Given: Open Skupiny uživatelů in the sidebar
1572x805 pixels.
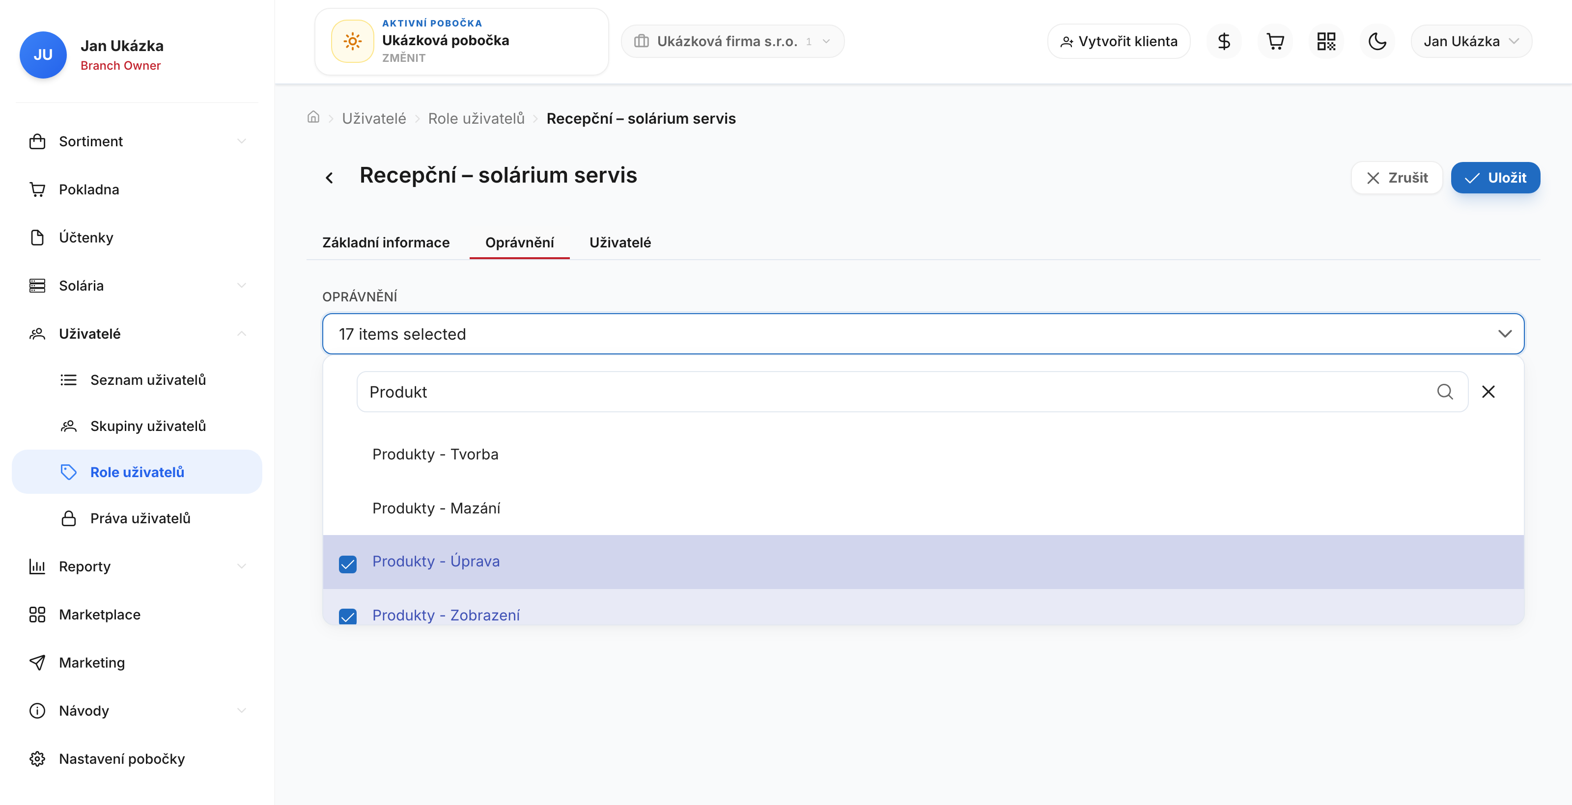Looking at the screenshot, I should click(138, 426).
